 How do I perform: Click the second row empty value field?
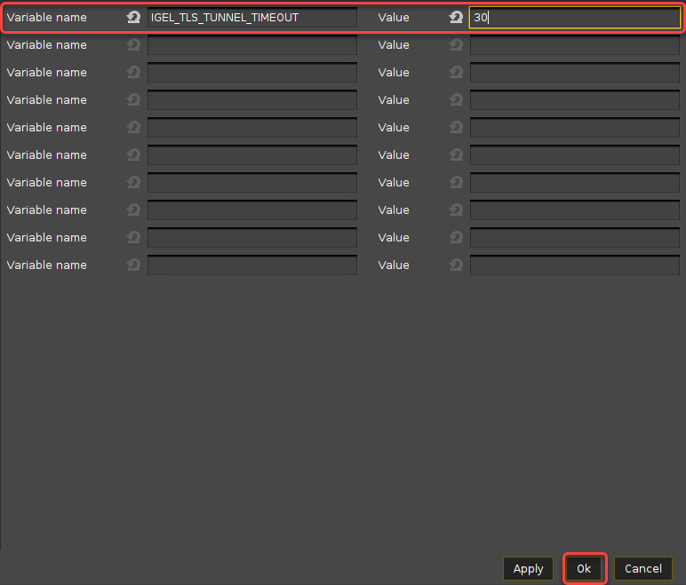click(574, 45)
